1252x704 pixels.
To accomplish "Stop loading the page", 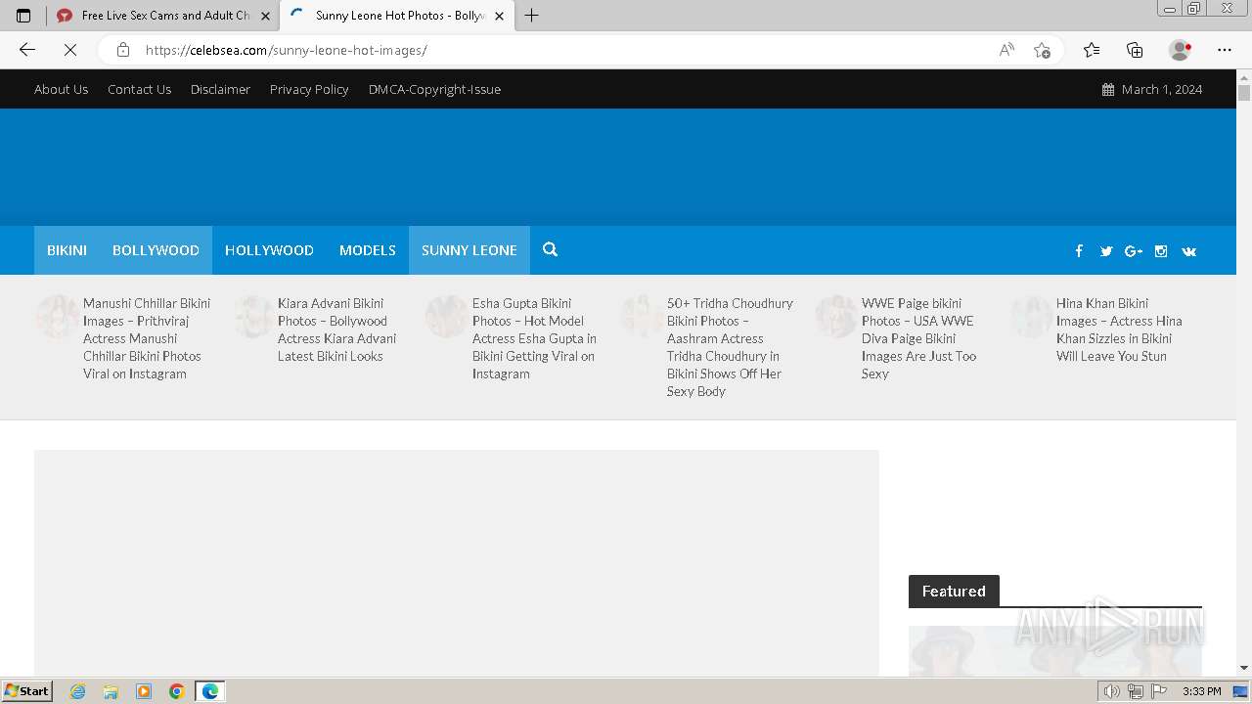I will (70, 50).
